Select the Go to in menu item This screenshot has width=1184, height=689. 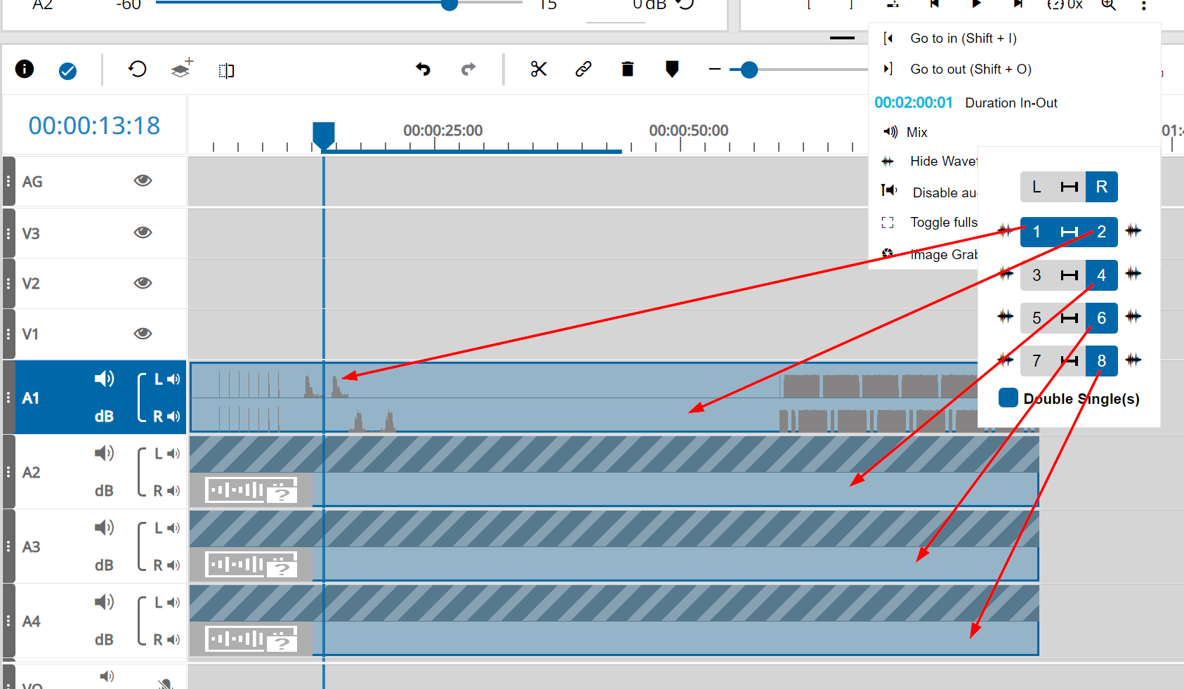pyautogui.click(x=963, y=39)
